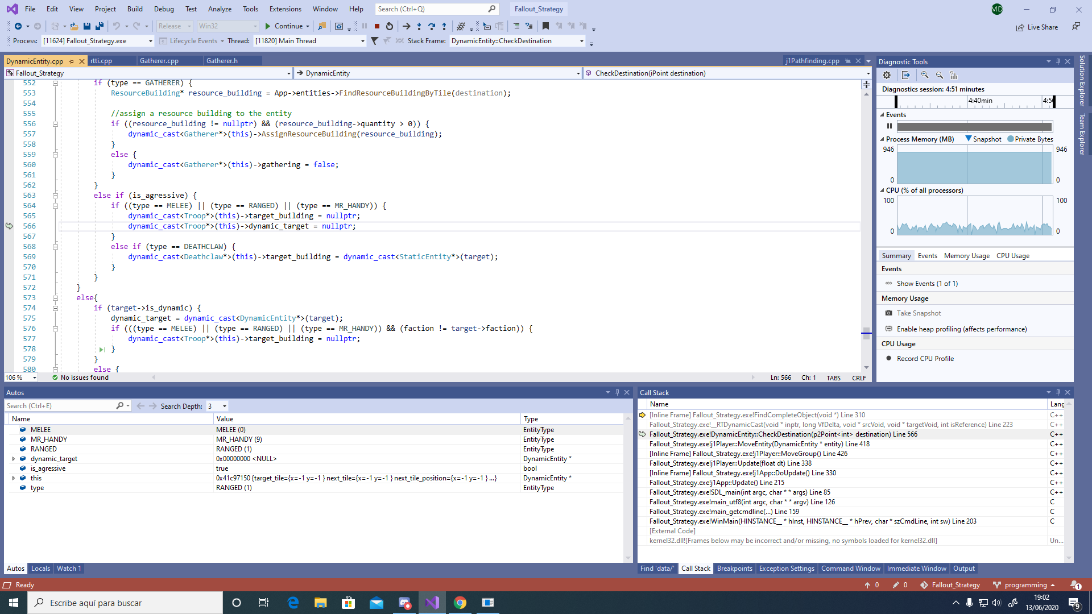Open the Thread dropdown showing Main Thread
1092x614 pixels.
(x=362, y=40)
